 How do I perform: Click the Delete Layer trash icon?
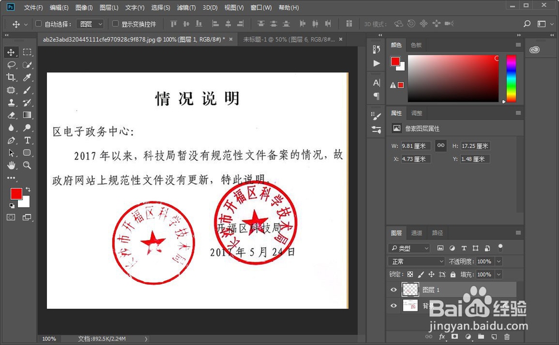[x=506, y=337]
